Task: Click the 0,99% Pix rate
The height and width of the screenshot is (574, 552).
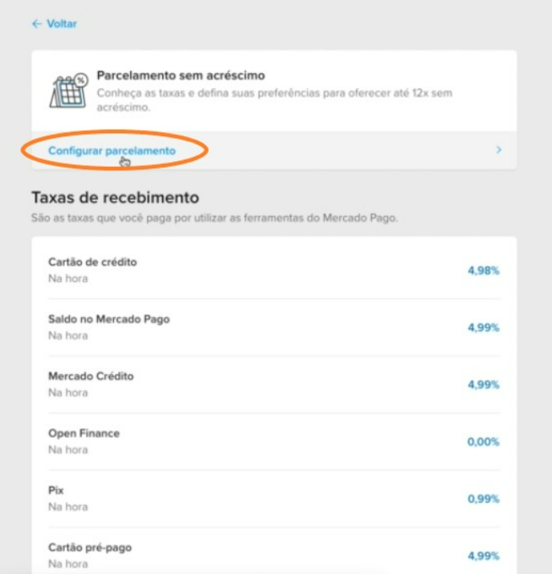Action: click(483, 499)
